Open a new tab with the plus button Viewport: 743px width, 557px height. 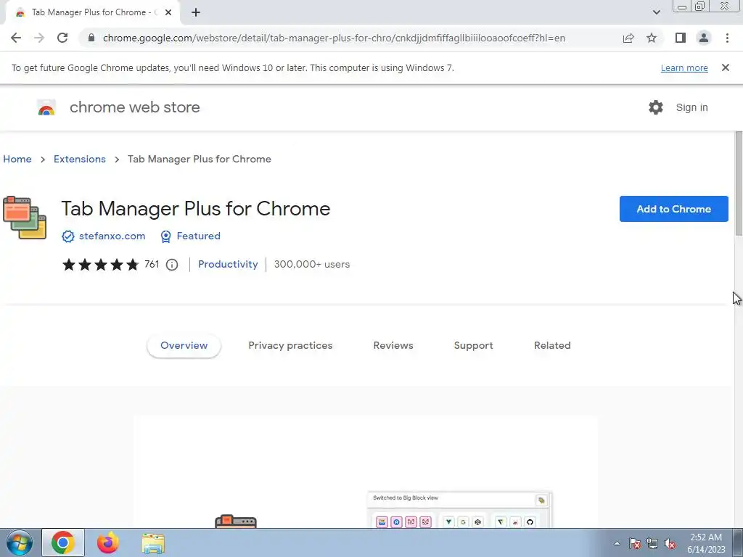click(196, 12)
